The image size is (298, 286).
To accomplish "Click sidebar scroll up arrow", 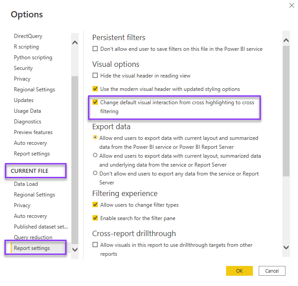I will pyautogui.click(x=75, y=42).
